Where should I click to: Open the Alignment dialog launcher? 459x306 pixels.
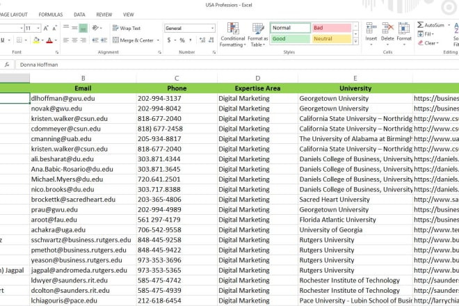tap(159, 52)
